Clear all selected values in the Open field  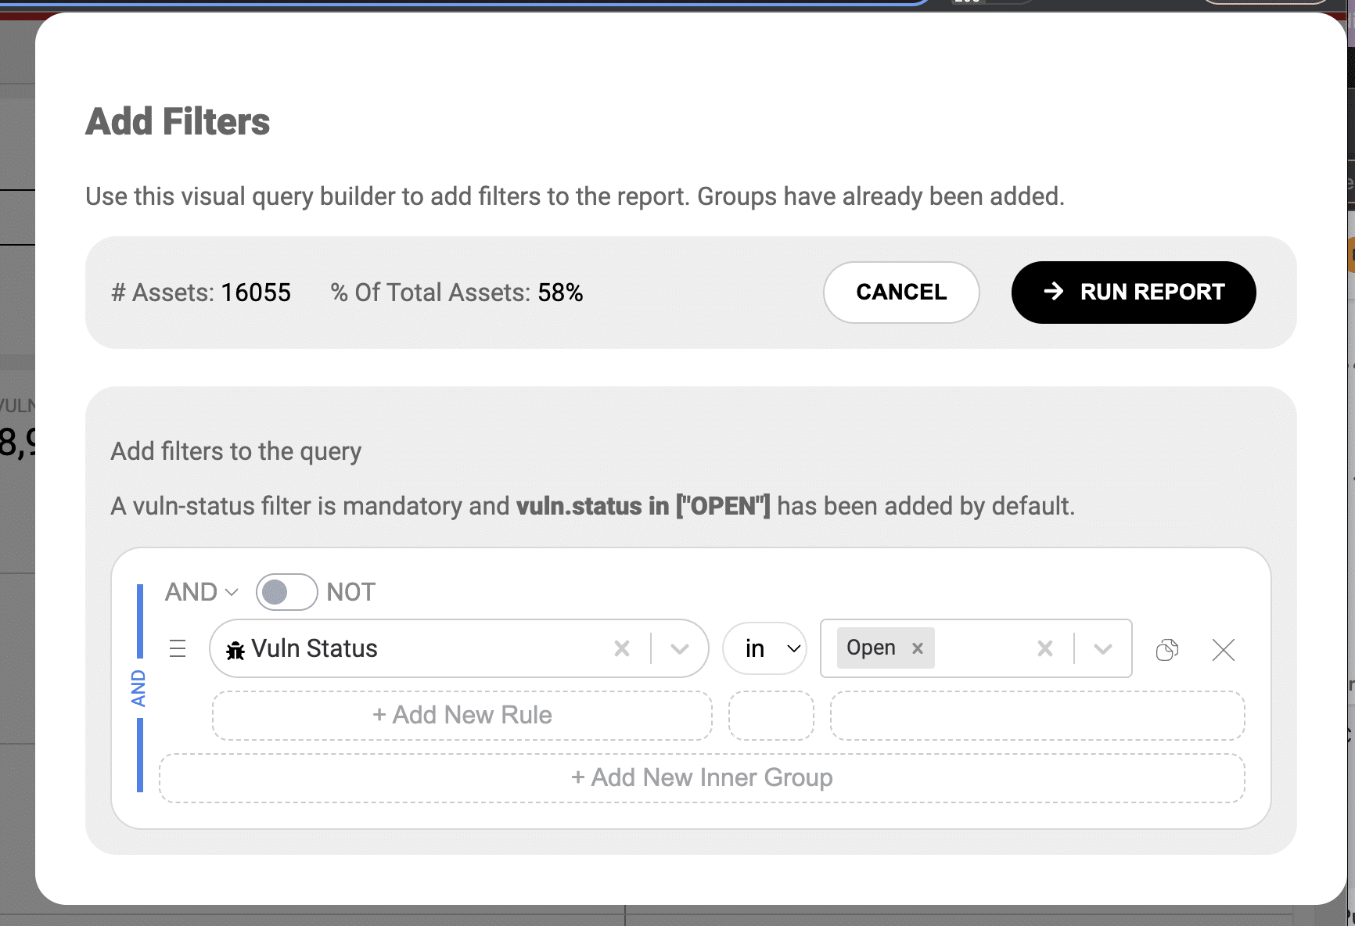click(x=1044, y=648)
